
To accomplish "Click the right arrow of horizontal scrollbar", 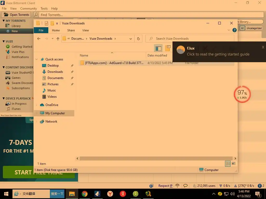I will click(235, 158).
